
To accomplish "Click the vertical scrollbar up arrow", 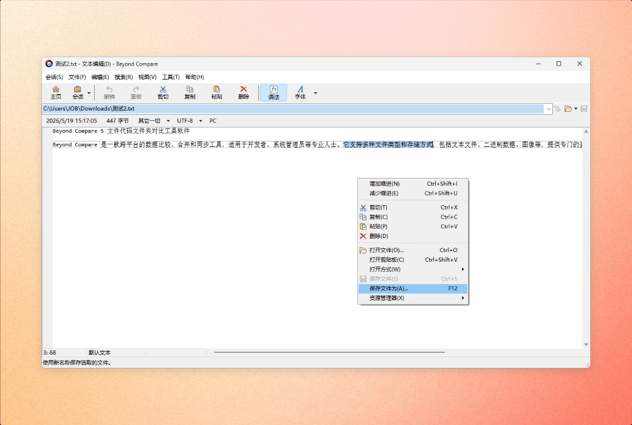I will (x=586, y=131).
